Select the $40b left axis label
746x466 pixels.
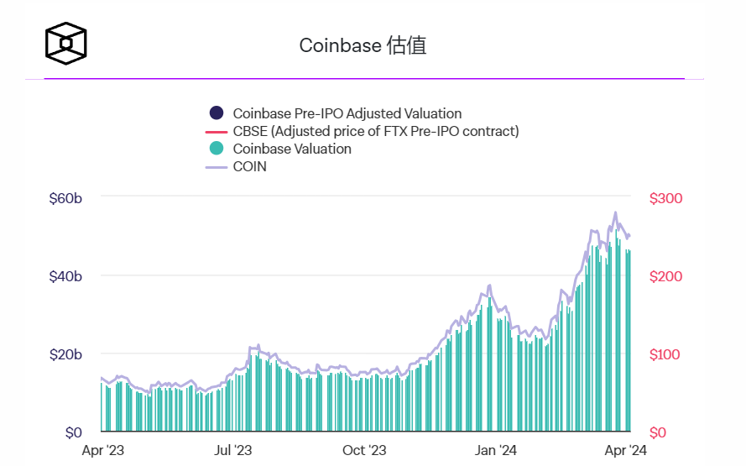65,276
